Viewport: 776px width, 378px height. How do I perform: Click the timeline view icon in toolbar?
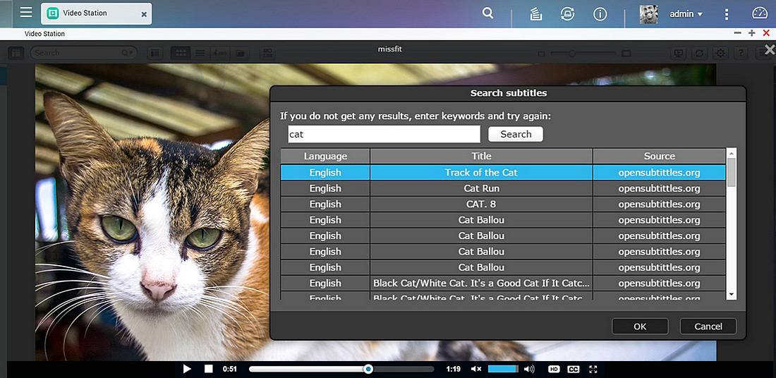coord(219,53)
